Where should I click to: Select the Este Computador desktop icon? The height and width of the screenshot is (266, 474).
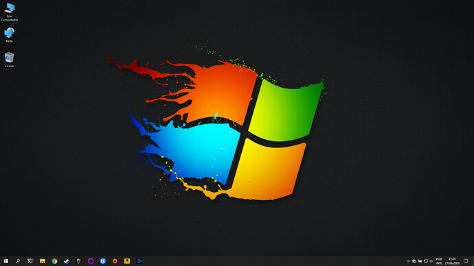[x=10, y=12]
